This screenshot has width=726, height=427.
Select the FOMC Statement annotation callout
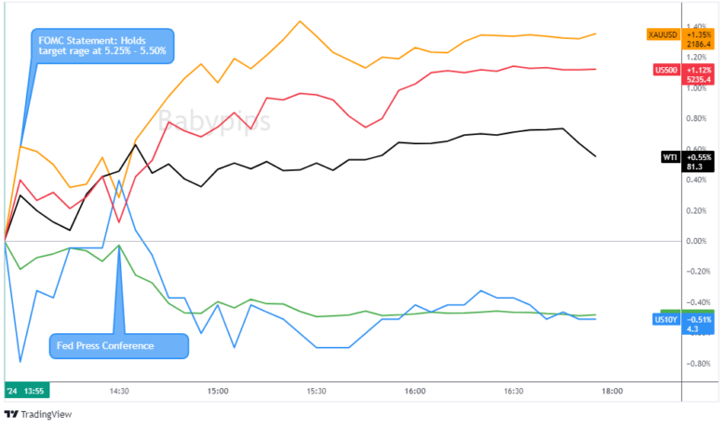[103, 46]
